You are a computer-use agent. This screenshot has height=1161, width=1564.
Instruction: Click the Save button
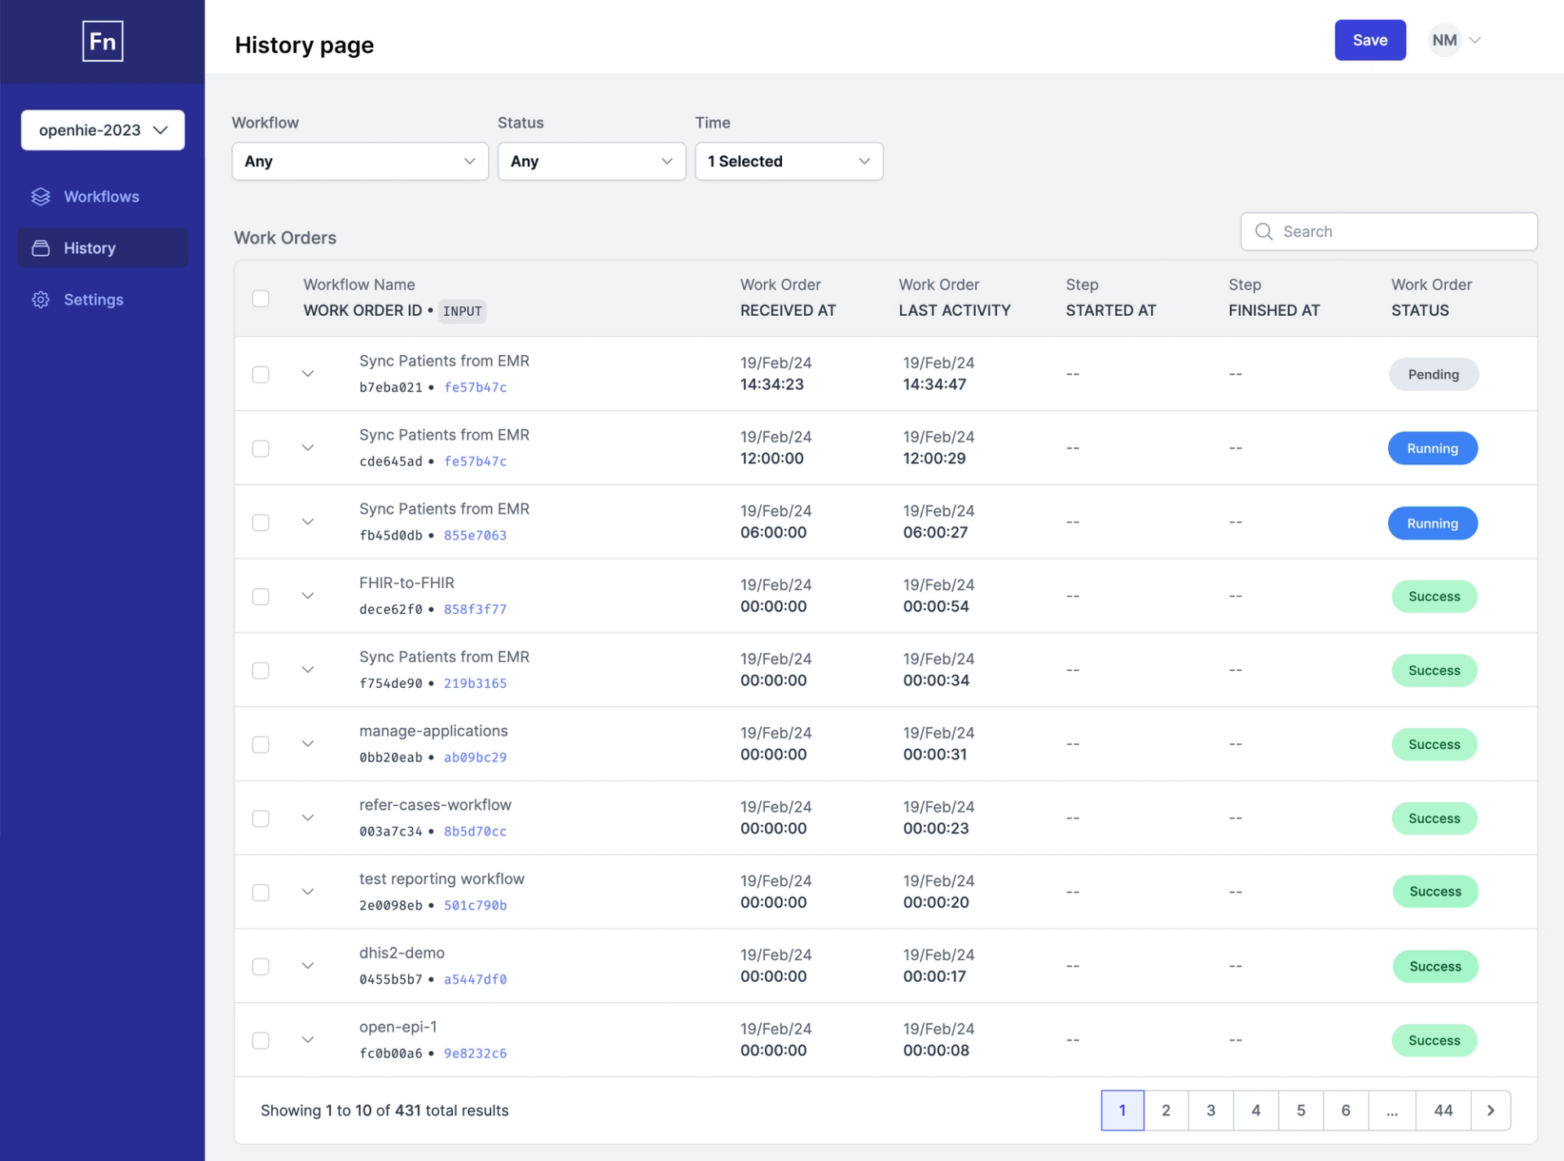[1370, 40]
